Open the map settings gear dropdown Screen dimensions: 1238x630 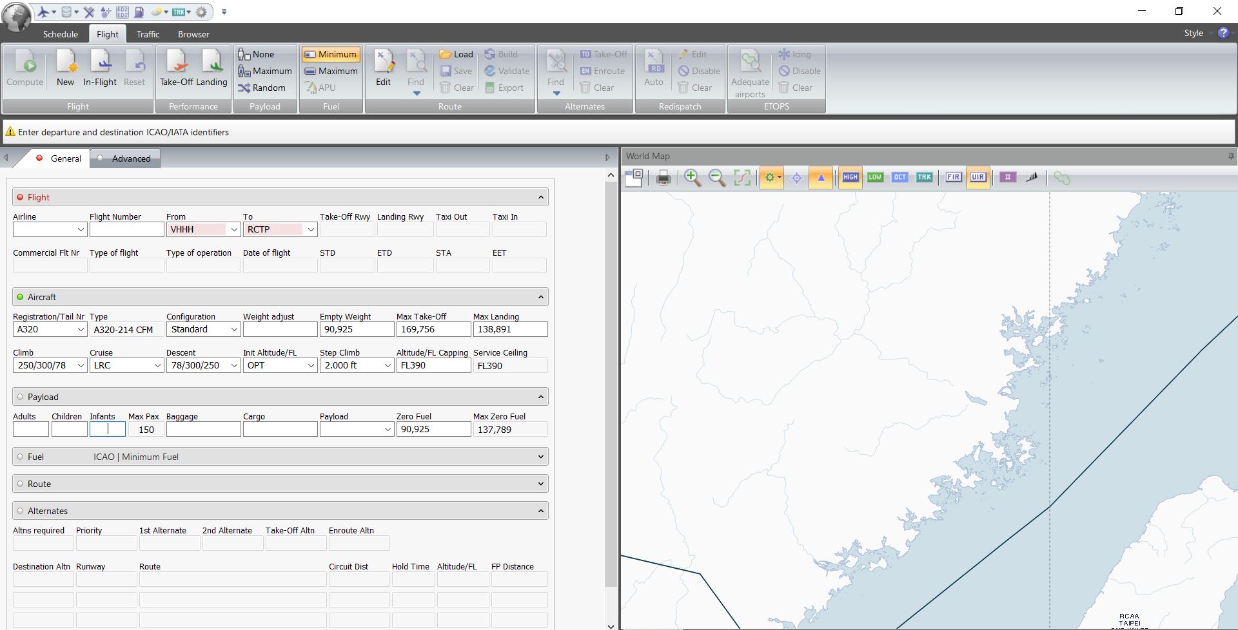[771, 178]
